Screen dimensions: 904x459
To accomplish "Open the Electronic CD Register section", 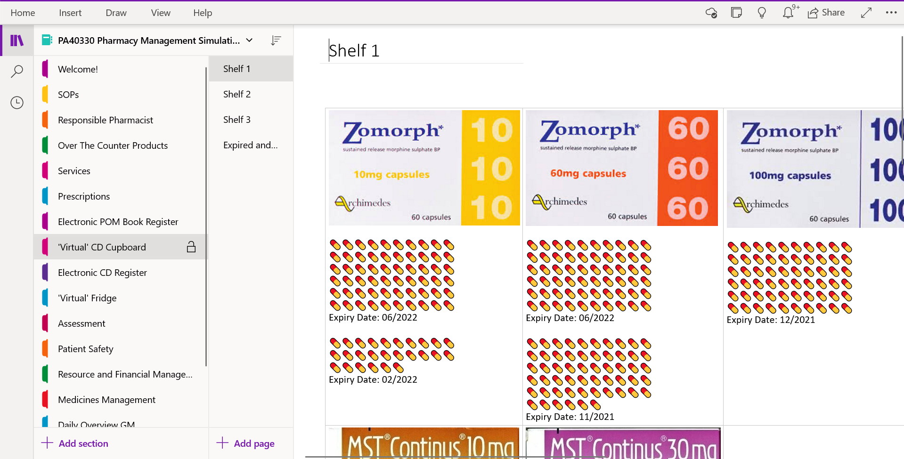I will pyautogui.click(x=120, y=273).
